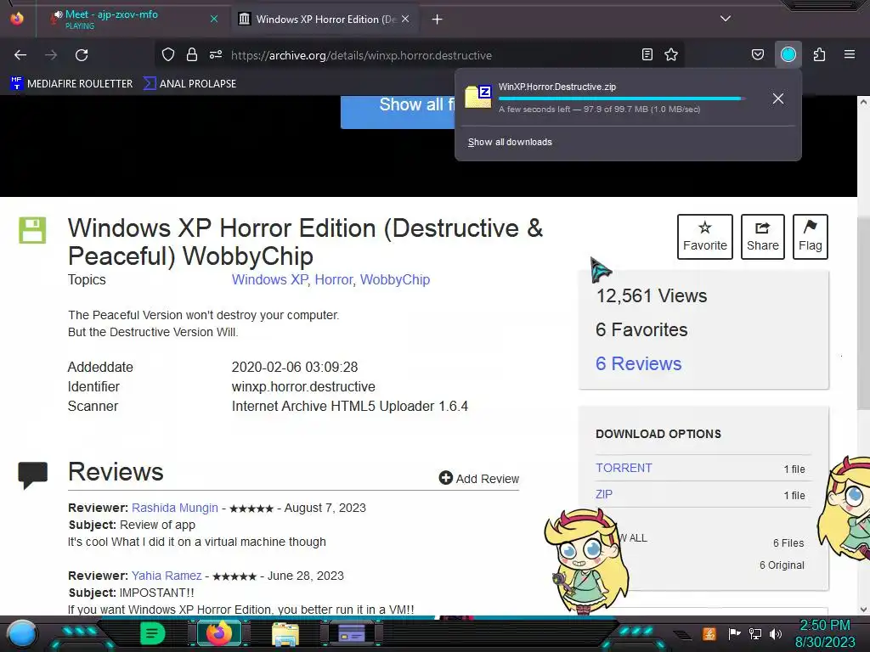
Task: Open the MEDIAFIRE ROULETTER bookmark
Action: (x=71, y=84)
